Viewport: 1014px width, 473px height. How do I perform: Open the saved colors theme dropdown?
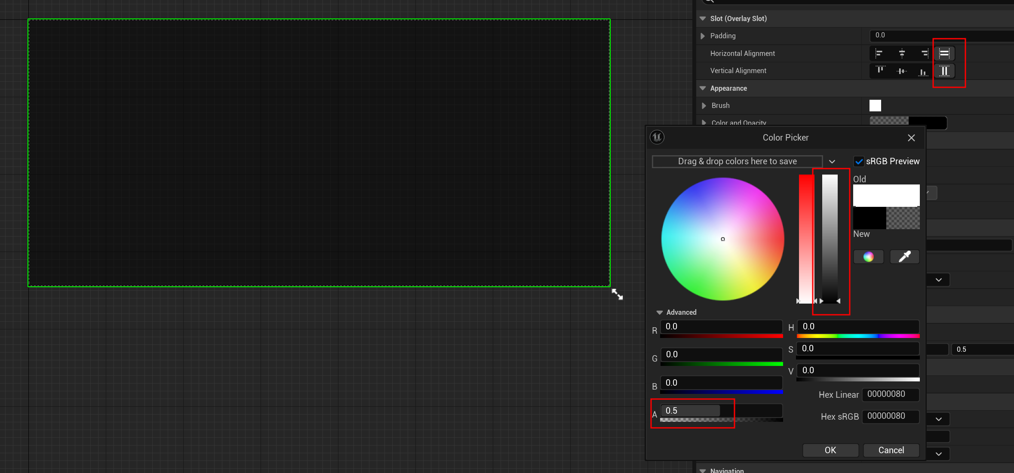point(832,162)
